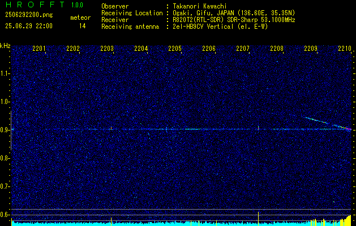Viewport: 356px width, 226px height.
Task: Click the HROFFT title text
Action: coord(35,5)
